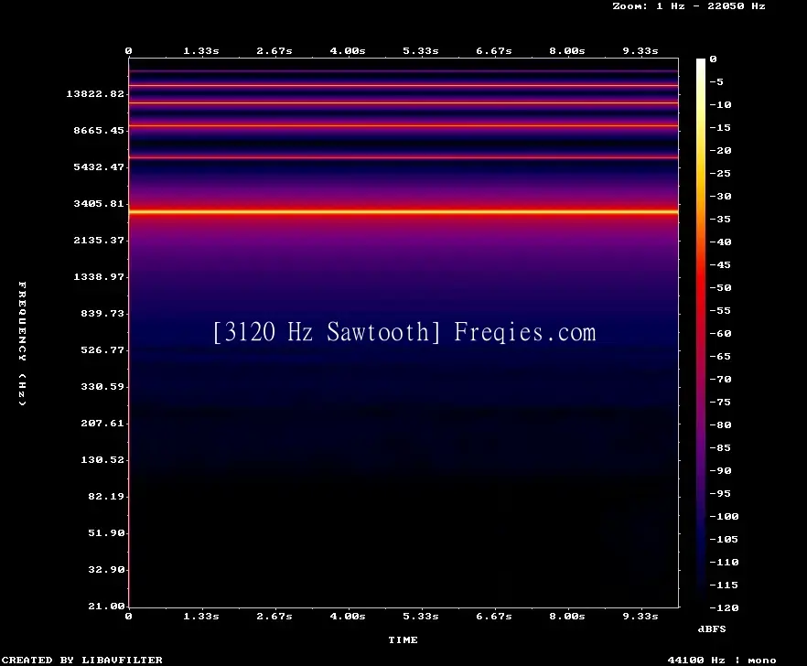Click the 0 dBFS top of color scale
Screen dimensions: 807x666
tap(713, 59)
